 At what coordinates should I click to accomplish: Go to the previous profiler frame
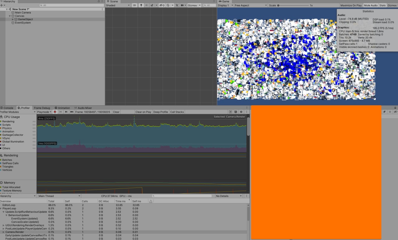61,112
